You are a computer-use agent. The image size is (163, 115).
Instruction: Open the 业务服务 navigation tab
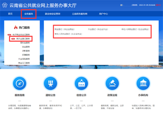[x=29, y=14]
